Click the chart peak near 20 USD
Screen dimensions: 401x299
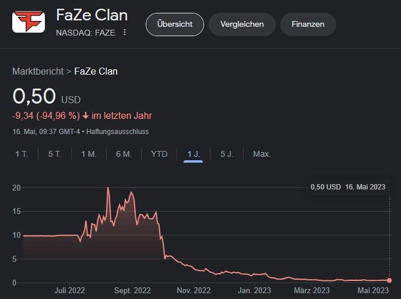[x=108, y=188]
